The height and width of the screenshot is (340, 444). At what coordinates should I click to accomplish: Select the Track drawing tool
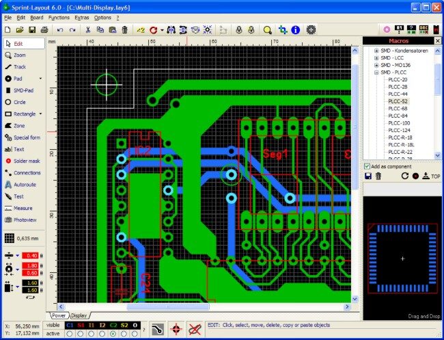20,66
